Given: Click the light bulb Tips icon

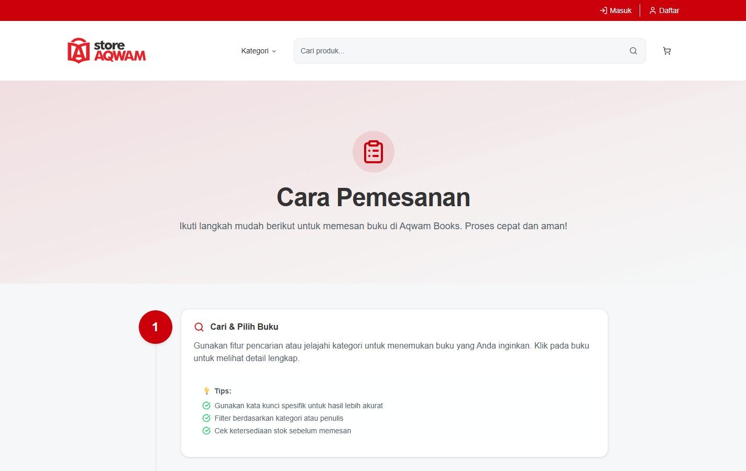Looking at the screenshot, I should click(206, 391).
